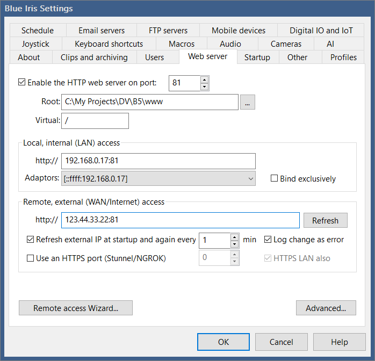This screenshot has width=375, height=361.
Task: Click the LAN http address field
Action: pyautogui.click(x=158, y=161)
